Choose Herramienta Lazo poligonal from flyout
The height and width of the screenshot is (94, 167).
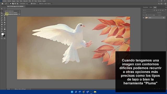(12, 13)
